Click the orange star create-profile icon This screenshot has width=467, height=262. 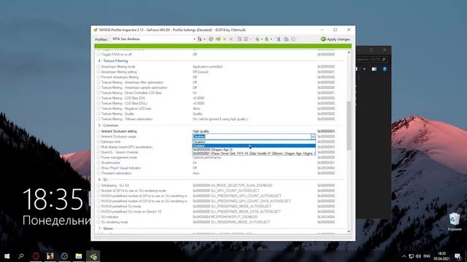(x=225, y=39)
